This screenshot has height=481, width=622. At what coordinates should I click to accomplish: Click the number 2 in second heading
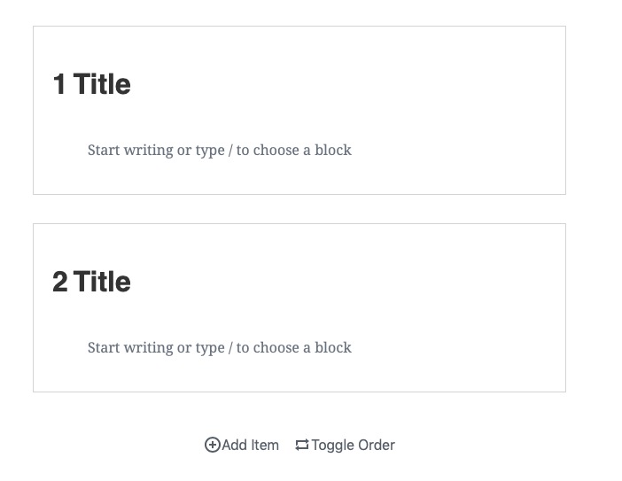click(x=60, y=282)
